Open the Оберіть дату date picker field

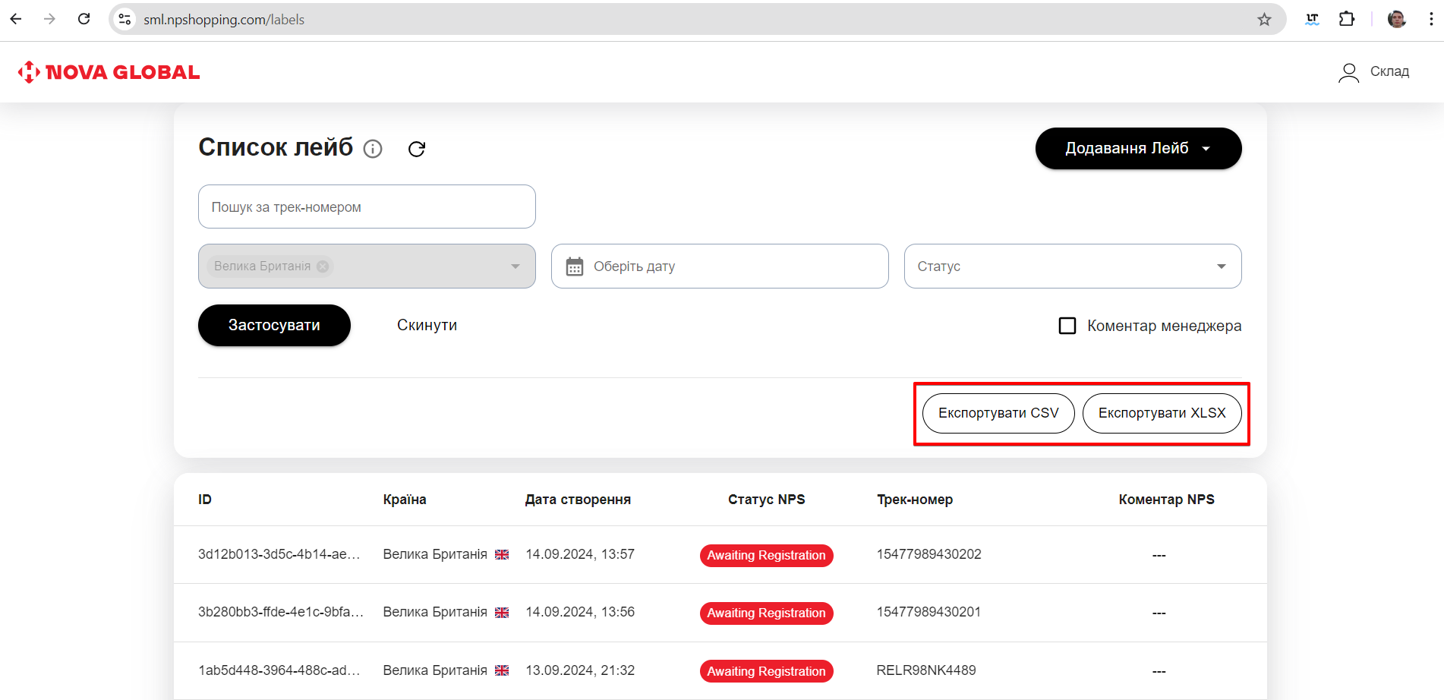coord(720,266)
